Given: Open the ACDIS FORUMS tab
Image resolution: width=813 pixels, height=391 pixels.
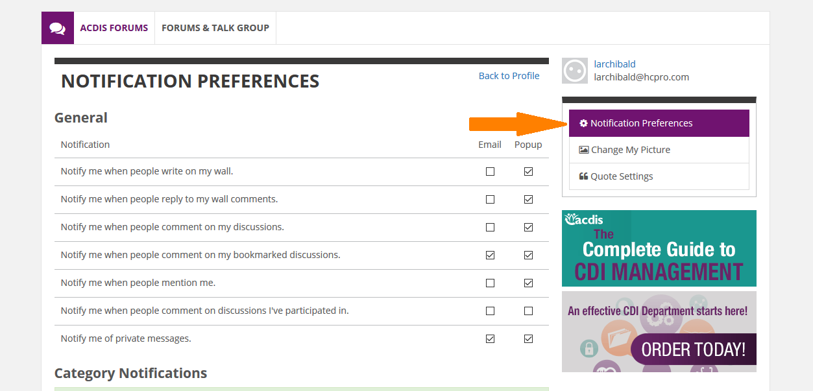Looking at the screenshot, I should 114,27.
